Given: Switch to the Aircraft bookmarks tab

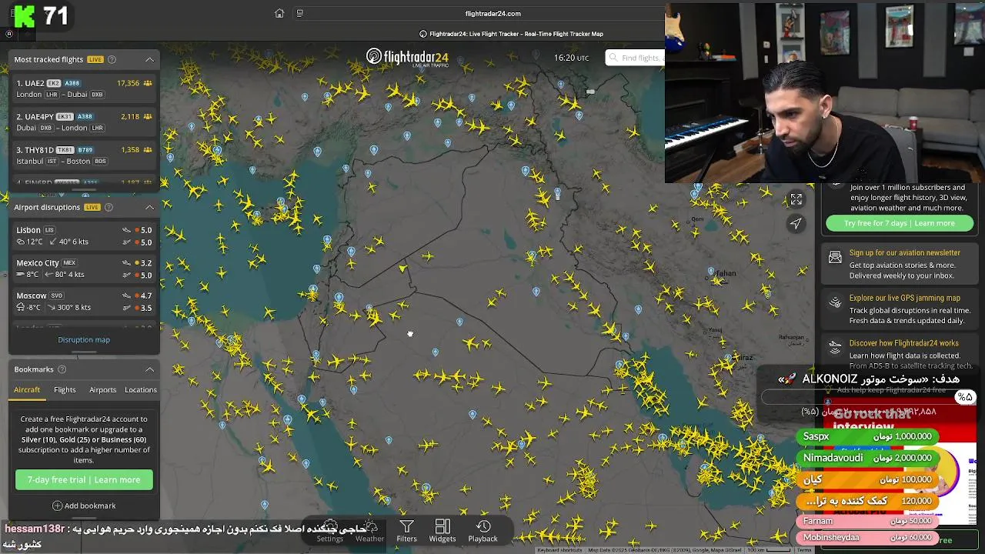Looking at the screenshot, I should coord(27,390).
